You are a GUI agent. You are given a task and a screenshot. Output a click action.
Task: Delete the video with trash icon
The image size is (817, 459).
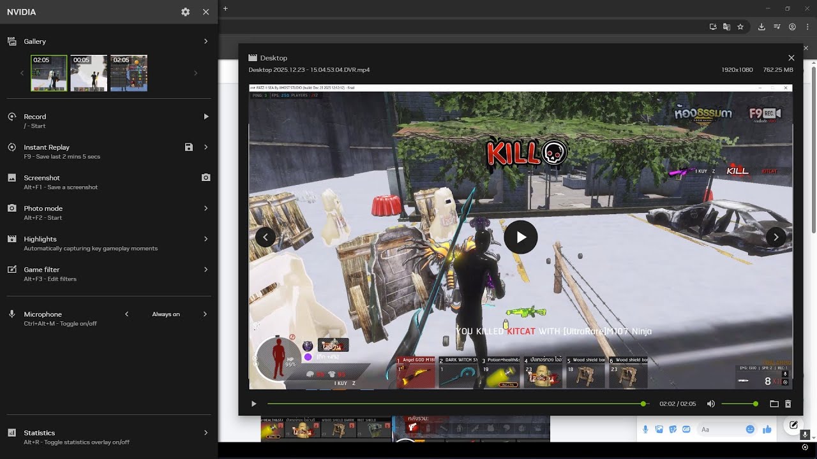pyautogui.click(x=788, y=404)
